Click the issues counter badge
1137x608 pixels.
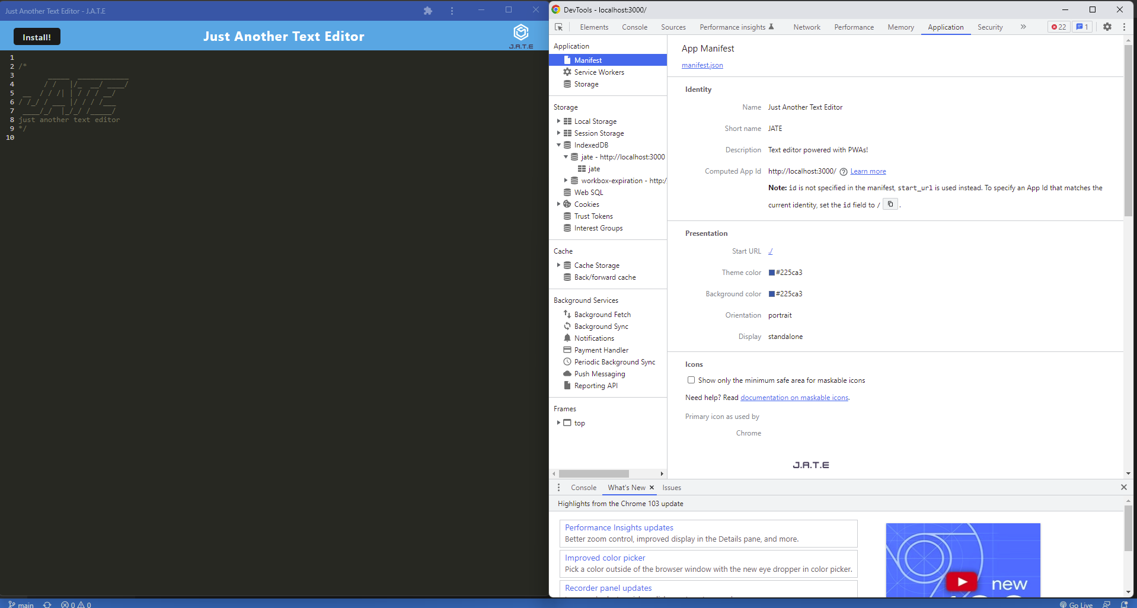pyautogui.click(x=1082, y=27)
